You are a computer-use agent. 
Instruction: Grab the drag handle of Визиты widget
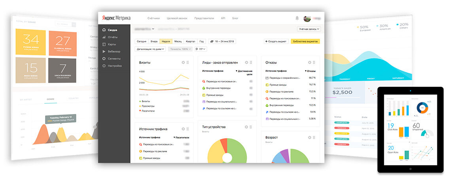(x=188, y=62)
